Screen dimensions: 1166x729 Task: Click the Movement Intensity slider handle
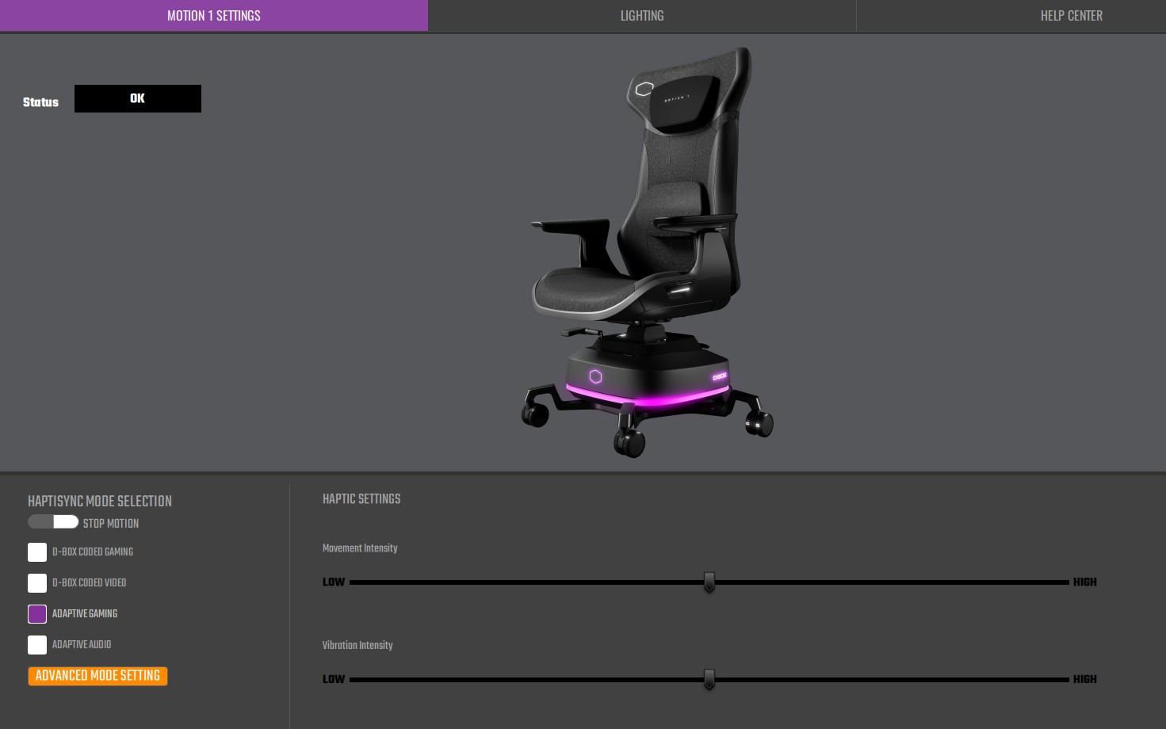click(x=709, y=582)
